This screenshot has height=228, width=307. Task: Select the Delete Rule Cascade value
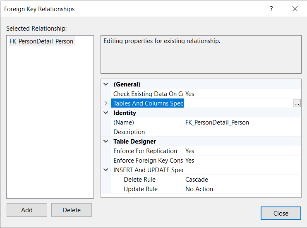[242, 180]
